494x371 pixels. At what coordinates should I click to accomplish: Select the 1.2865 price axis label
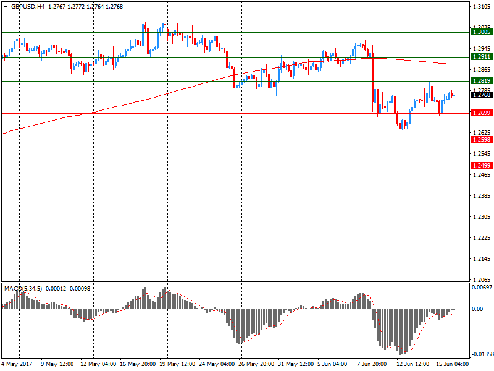(x=482, y=70)
